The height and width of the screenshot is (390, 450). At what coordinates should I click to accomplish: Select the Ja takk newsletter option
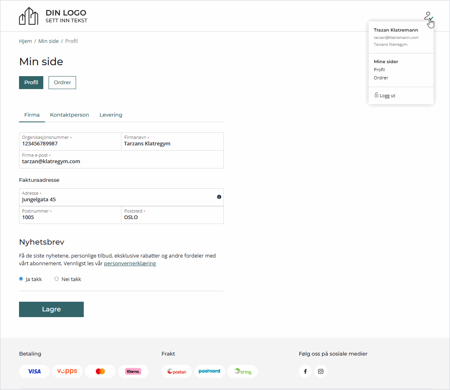pos(21,279)
